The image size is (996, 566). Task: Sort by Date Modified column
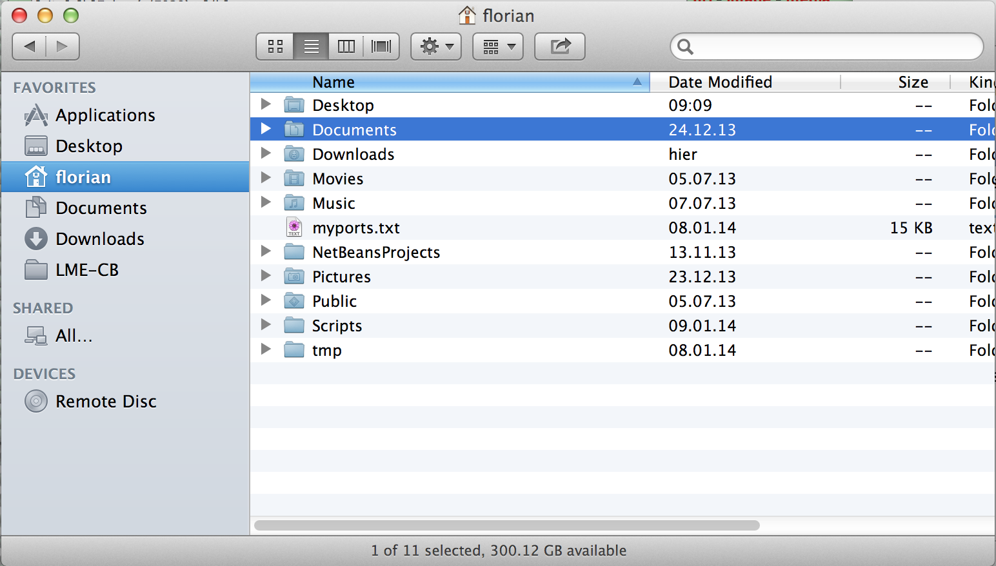click(x=720, y=82)
